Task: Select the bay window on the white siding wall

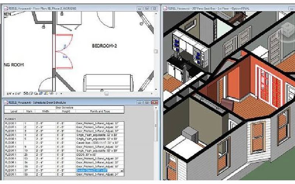Action: [x=258, y=138]
